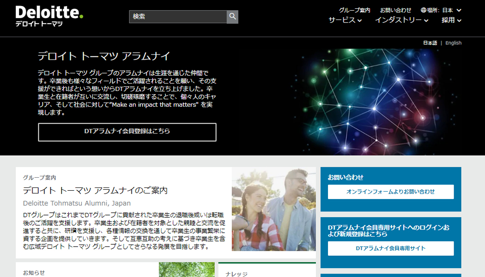Select the 日本語 language link

tap(430, 42)
